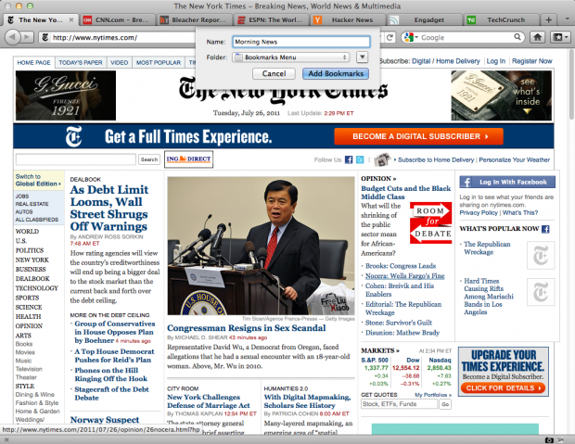Close the New York Times tab
Screen dimensions: 575x444
coord(72,19)
